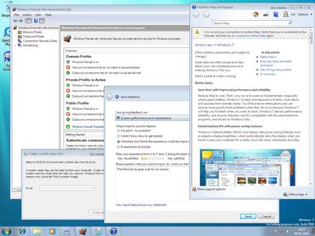Click the taskbar clock

pos(302,231)
